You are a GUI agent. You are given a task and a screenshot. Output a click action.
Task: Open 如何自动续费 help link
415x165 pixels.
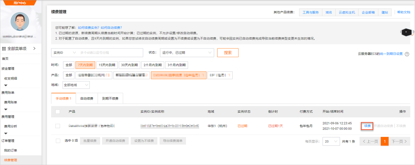pos(111,28)
